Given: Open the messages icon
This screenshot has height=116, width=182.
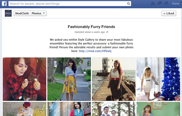Looking at the screenshot, I should (x=160, y=4).
